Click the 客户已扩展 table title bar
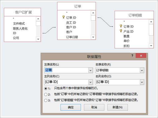The height and width of the screenshot is (118, 158). point(23,12)
